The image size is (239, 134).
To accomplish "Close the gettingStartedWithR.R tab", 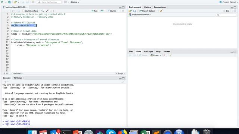I will 27,7.
